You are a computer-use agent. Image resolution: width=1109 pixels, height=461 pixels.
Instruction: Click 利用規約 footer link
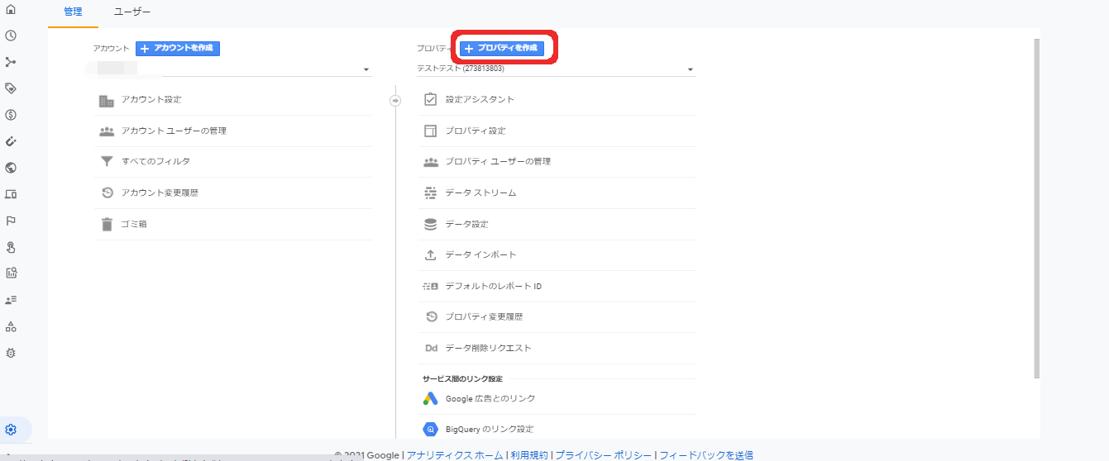pos(529,455)
